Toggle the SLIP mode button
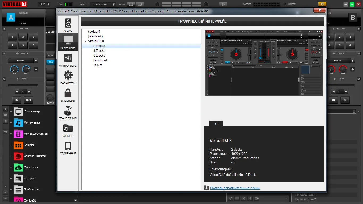Image resolution: width=363 pixels, height=204 pixels. click(50, 56)
